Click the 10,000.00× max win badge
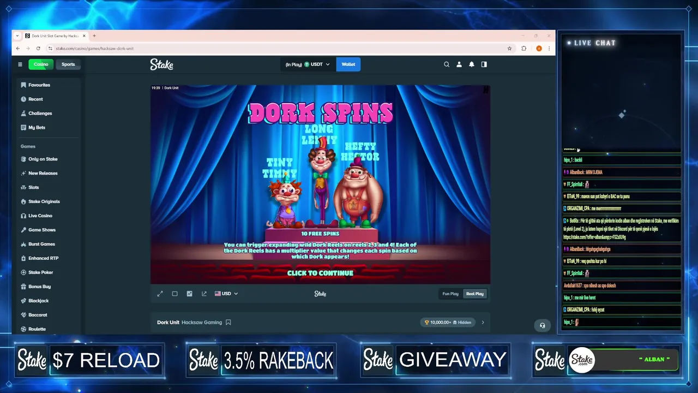698x393 pixels. pyautogui.click(x=448, y=323)
